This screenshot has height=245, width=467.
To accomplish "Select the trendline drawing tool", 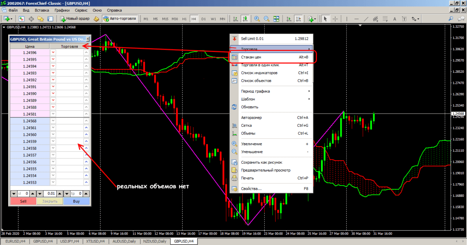I will click(365, 19).
